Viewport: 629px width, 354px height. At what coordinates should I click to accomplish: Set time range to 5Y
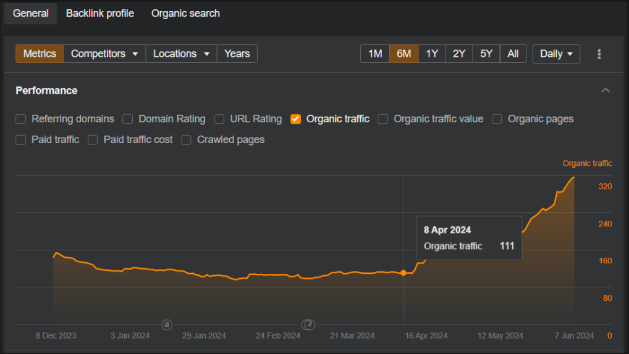point(486,54)
